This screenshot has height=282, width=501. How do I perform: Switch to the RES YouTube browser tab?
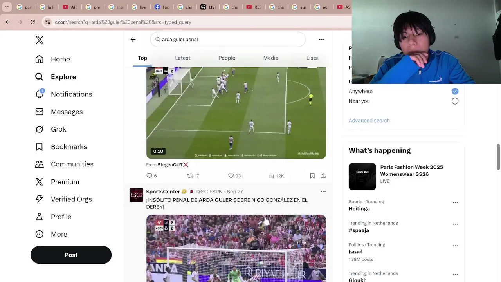tap(254, 7)
